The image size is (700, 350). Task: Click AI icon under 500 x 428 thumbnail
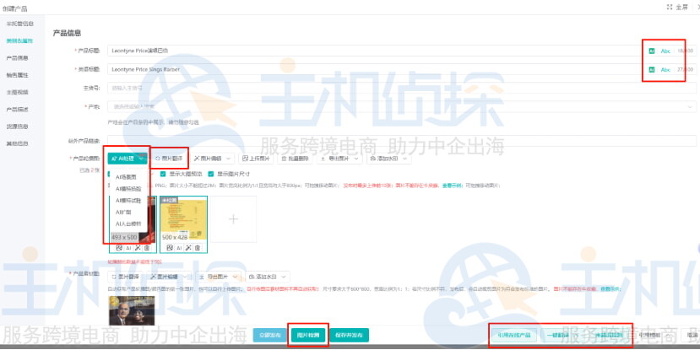179,248
